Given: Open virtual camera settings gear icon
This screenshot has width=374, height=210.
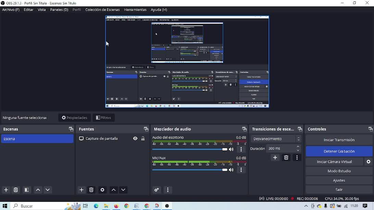Looking at the screenshot, I should [369, 162].
